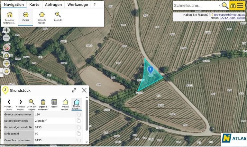Enlarge the Grundstück panel with expand arrows

pyautogui.click(x=74, y=91)
